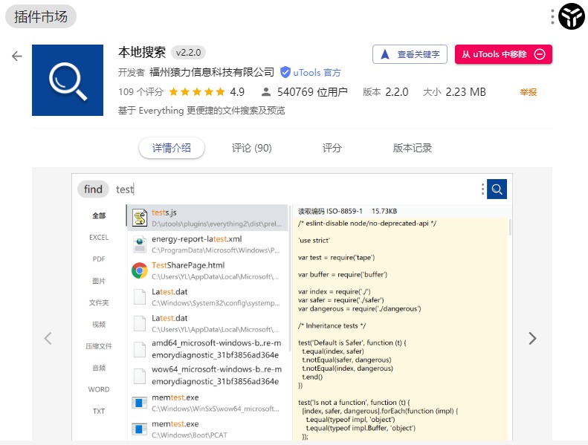The image size is (588, 445).
Task: Select the 全部 filter category
Action: (x=99, y=215)
